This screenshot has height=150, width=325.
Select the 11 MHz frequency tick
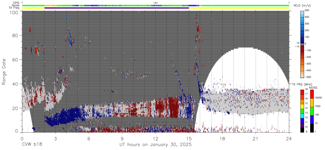[x=306, y=123]
